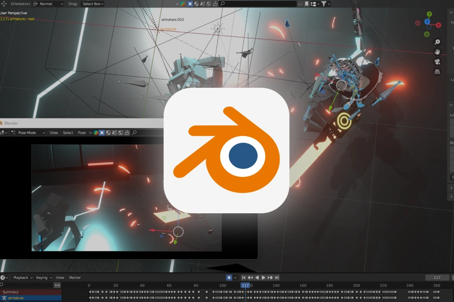Click the armature.002 label in the viewport
This screenshot has height=302, width=454.
tap(173, 19)
